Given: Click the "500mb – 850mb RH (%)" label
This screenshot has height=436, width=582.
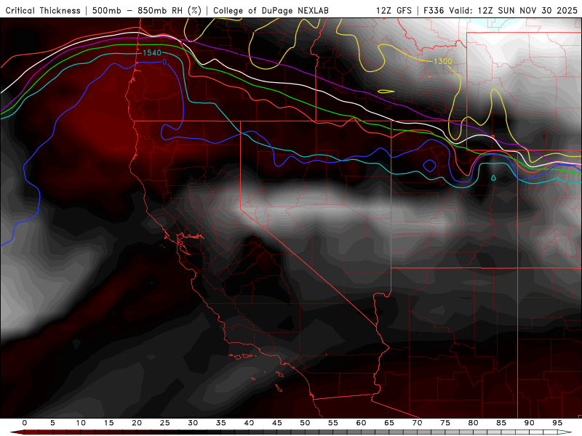Looking at the screenshot, I should point(147,11).
